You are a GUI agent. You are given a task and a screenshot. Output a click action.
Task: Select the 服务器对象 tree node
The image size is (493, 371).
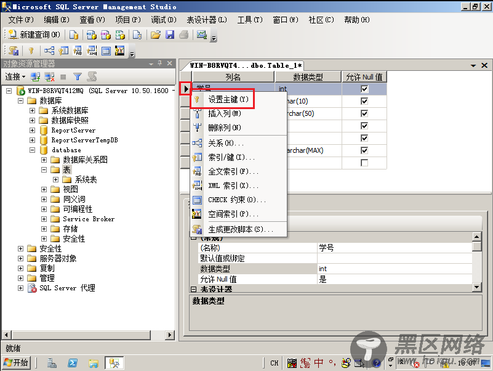pos(58,258)
